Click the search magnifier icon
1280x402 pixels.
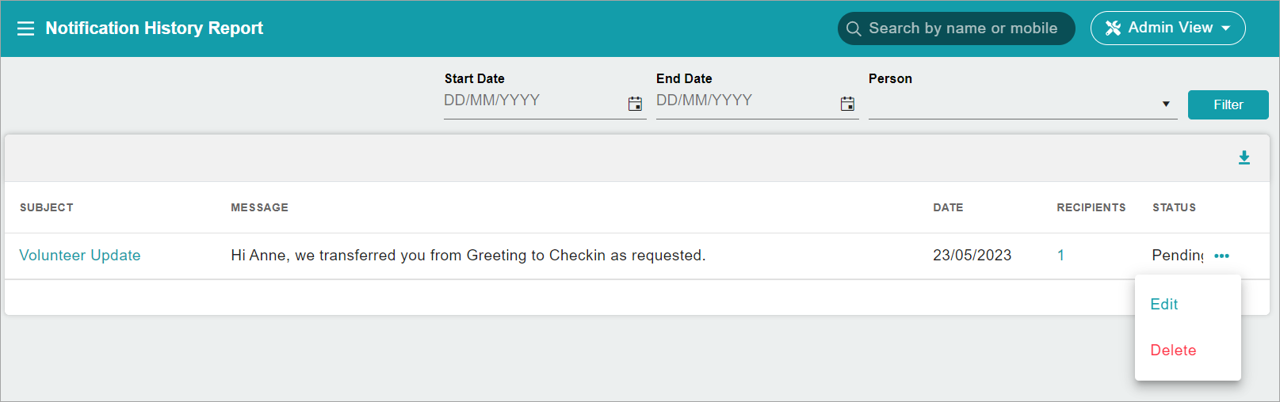point(854,28)
